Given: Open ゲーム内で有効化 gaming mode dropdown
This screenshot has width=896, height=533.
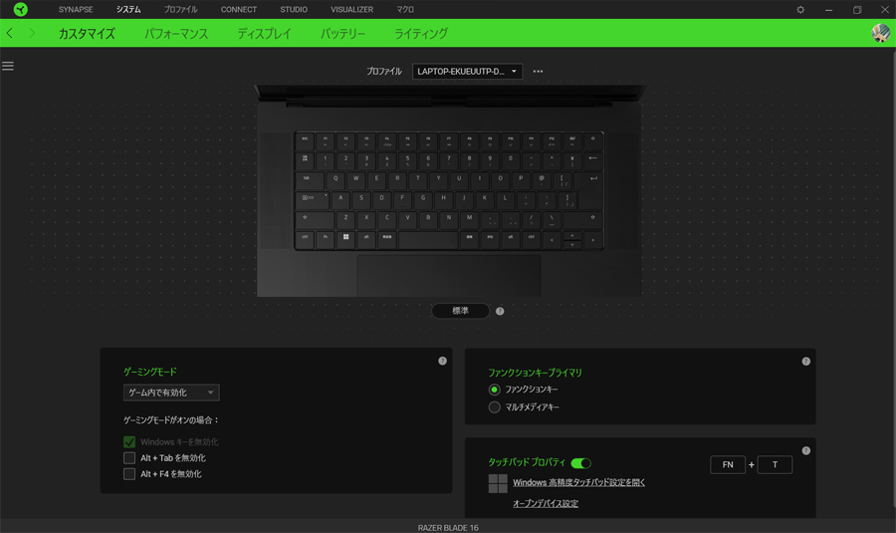Looking at the screenshot, I should (171, 393).
